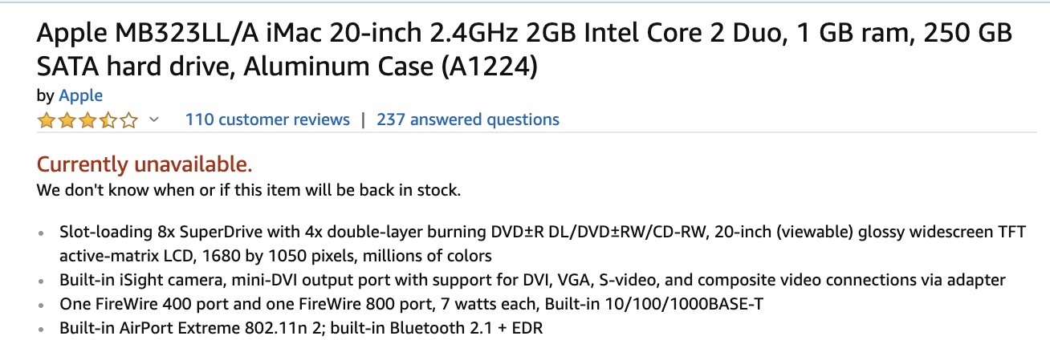The image size is (1050, 340).
Task: Click the first filled rating star
Action: click(46, 121)
